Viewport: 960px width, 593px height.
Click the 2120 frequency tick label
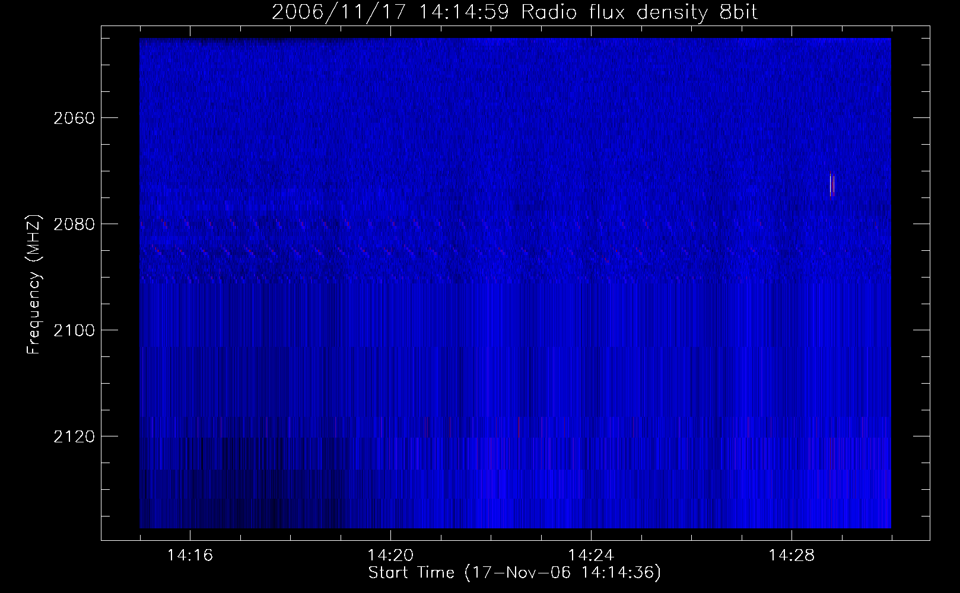pyautogui.click(x=74, y=436)
